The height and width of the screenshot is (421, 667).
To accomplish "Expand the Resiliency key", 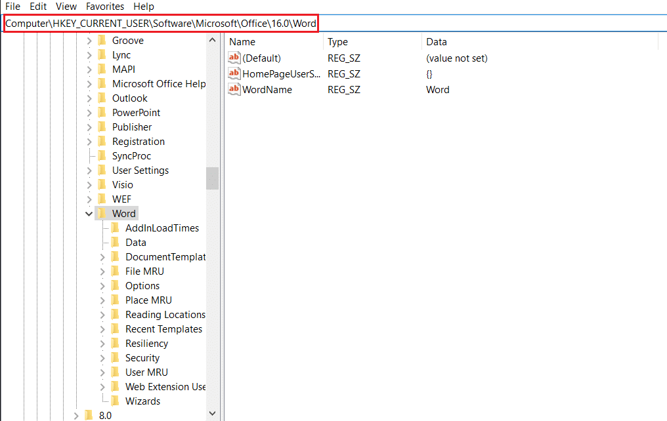I will click(x=102, y=344).
